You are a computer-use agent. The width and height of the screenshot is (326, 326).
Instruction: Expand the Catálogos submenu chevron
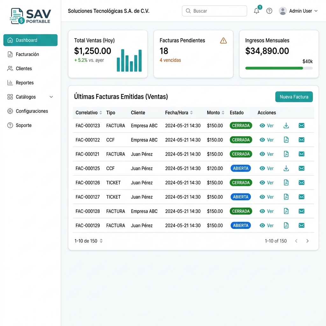pos(51,97)
